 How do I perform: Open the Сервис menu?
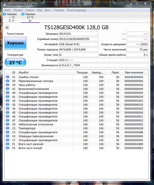(30, 10)
